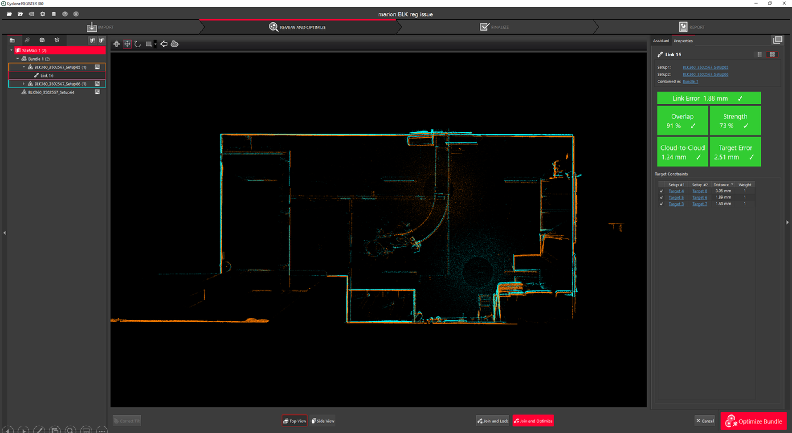This screenshot has height=433, width=792.
Task: Sort by the Distance column header
Action: 721,185
